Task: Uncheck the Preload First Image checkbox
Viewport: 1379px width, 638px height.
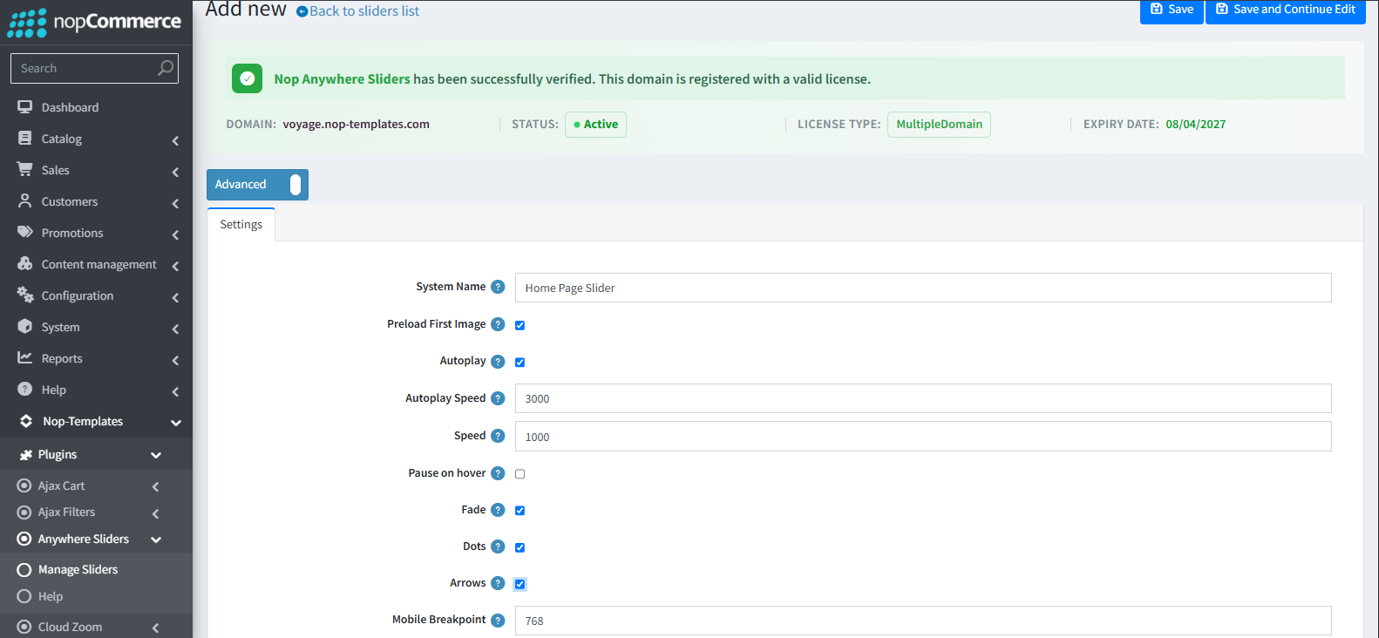Action: tap(520, 325)
